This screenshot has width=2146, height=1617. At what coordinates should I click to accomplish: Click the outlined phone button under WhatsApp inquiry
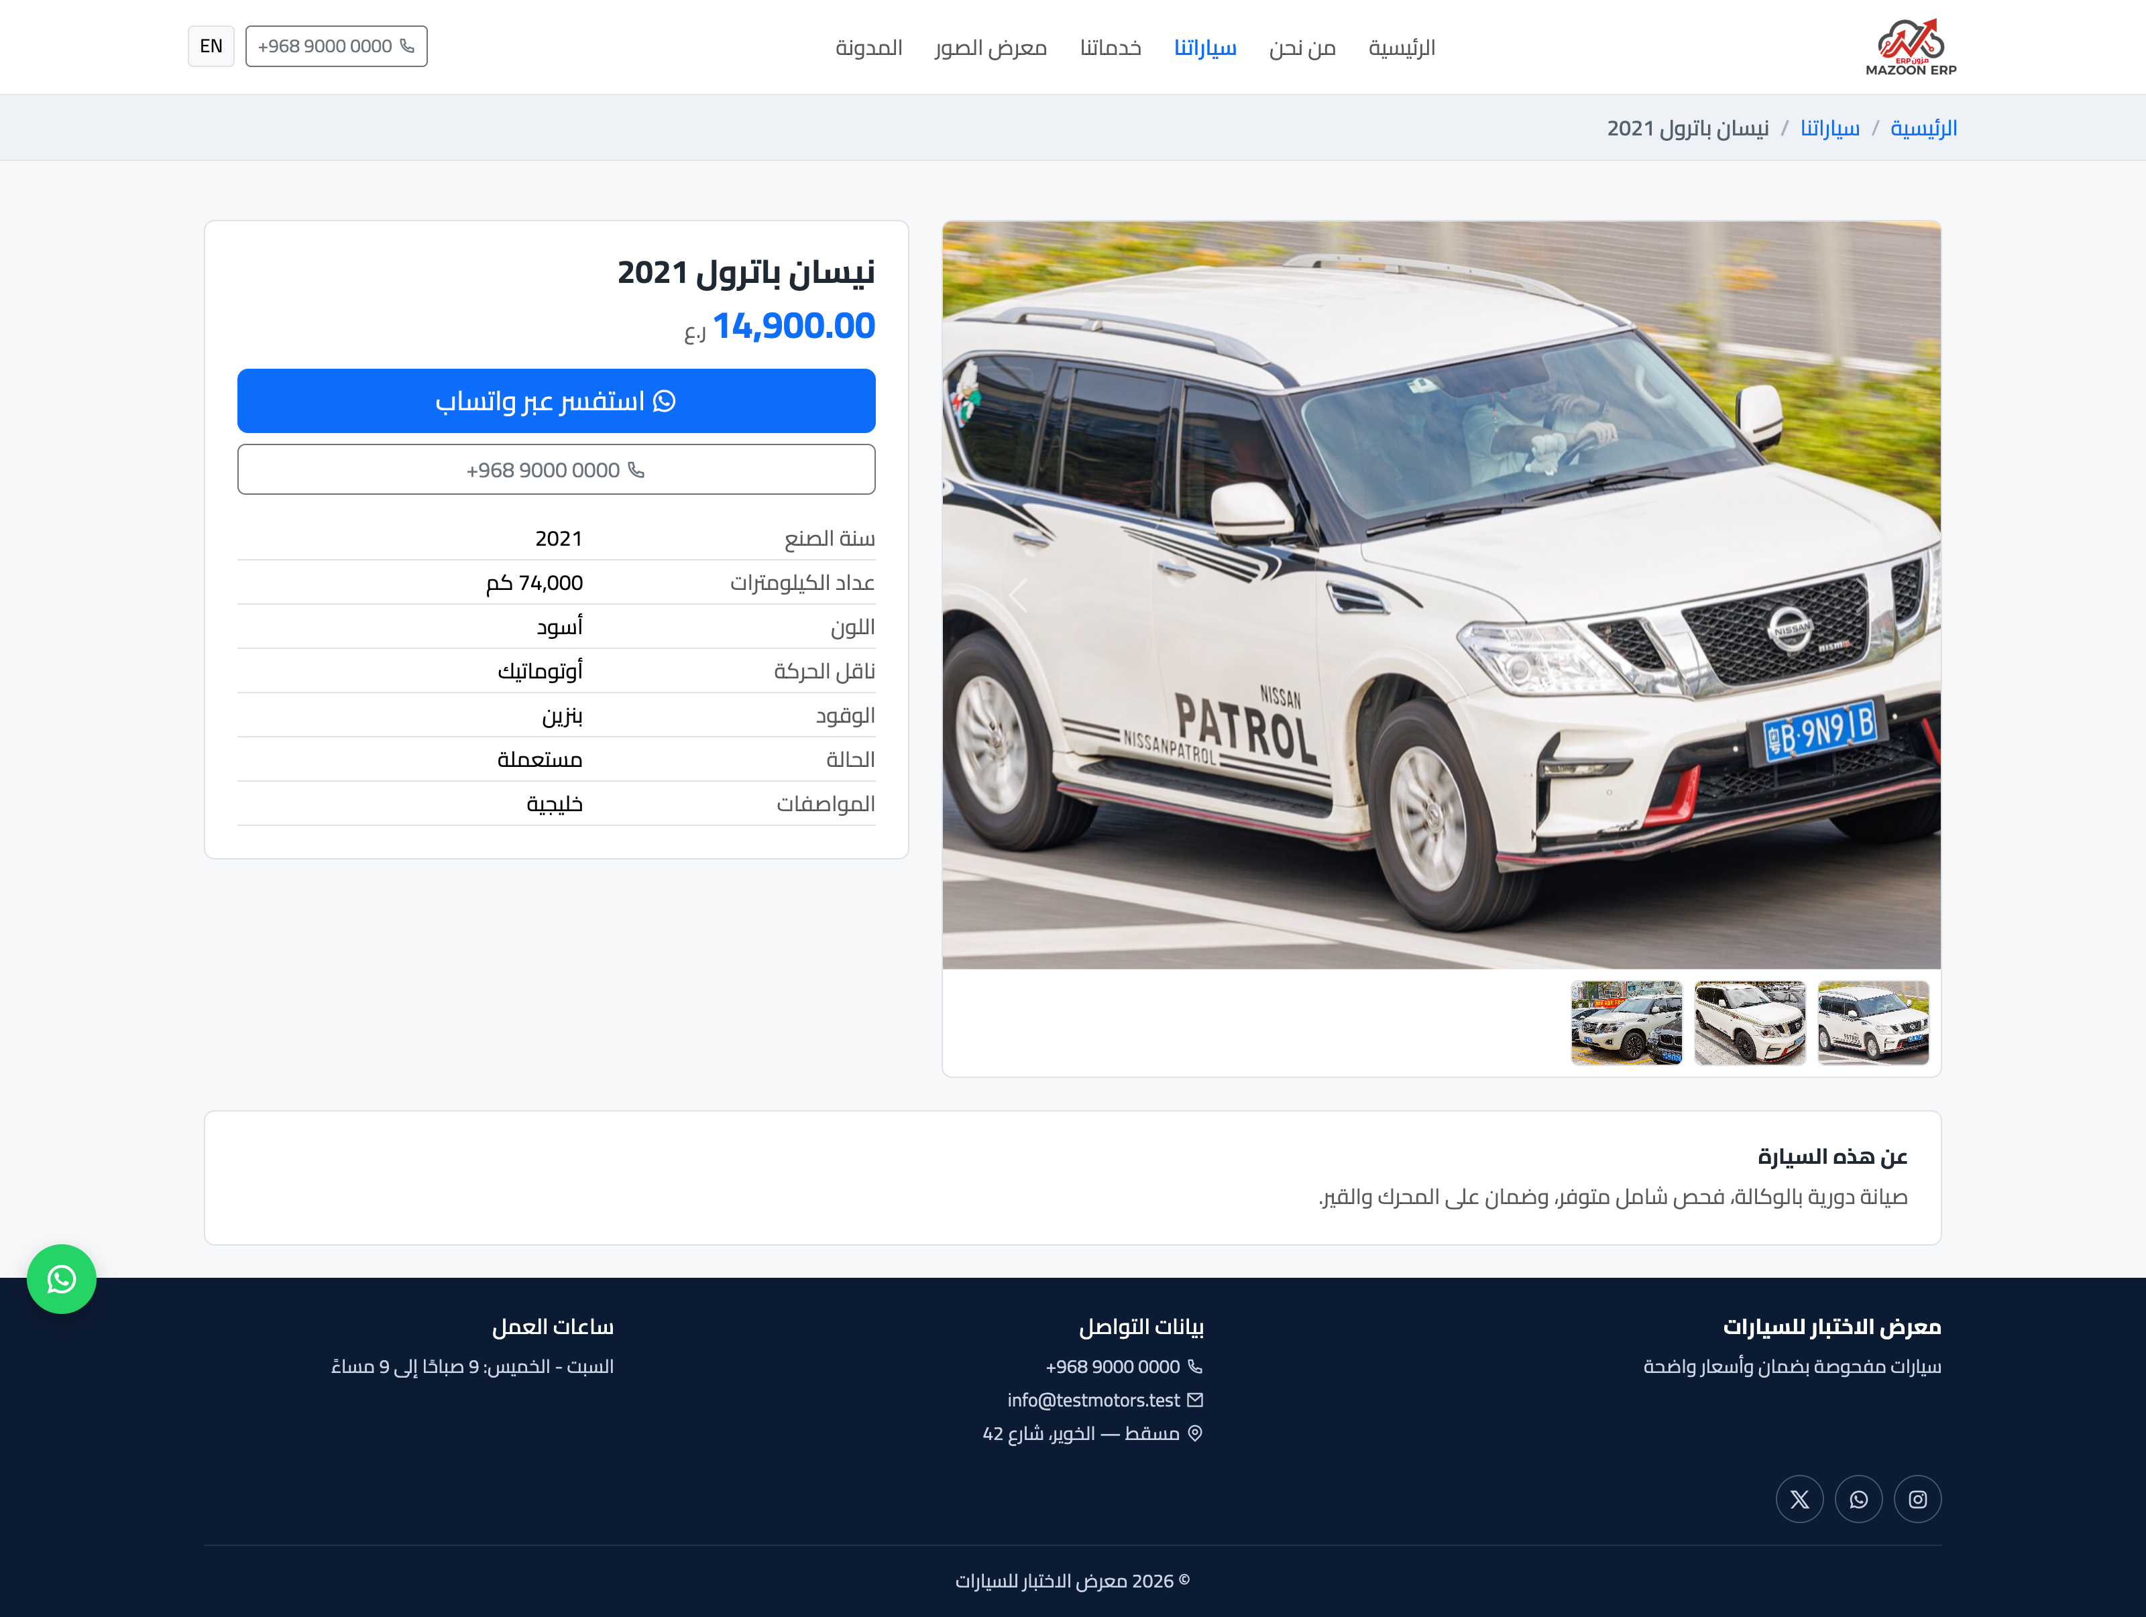click(556, 469)
